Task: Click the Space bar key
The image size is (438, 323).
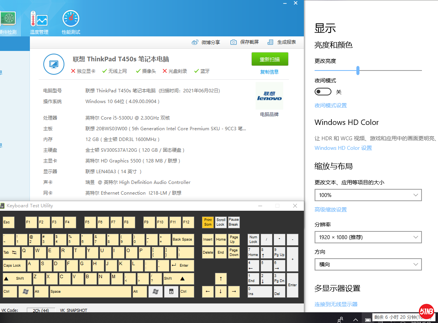Action: pyautogui.click(x=90, y=292)
